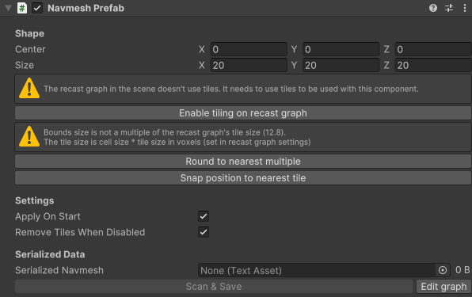Open the three-dot component context menu

pyautogui.click(x=464, y=8)
